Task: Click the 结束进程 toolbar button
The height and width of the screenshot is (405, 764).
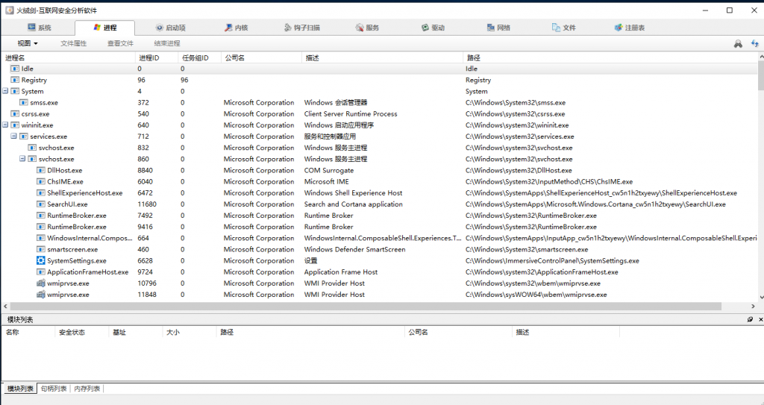Action: (x=167, y=43)
